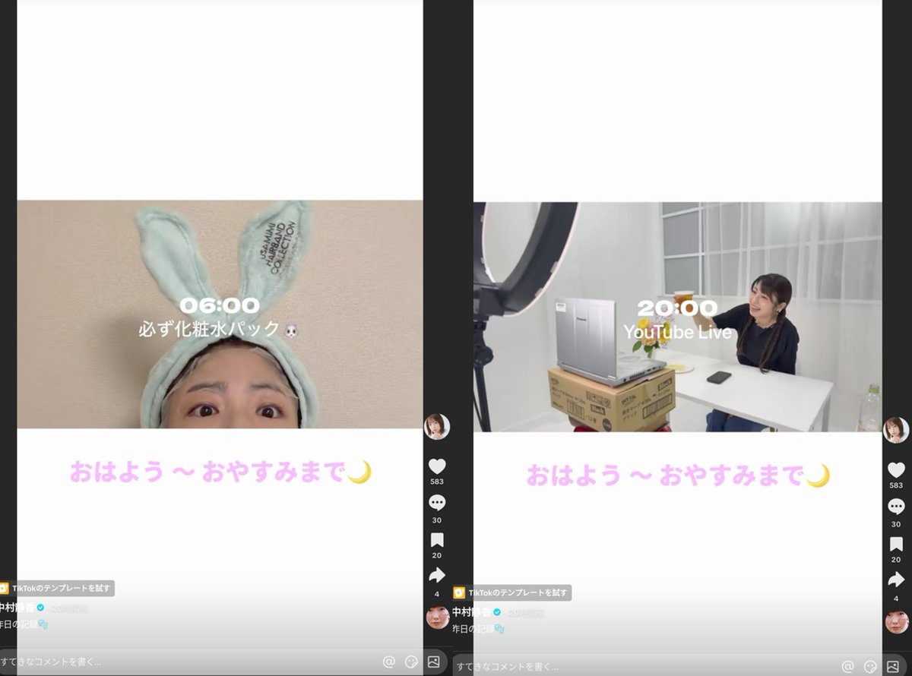Open creator profile avatar beside right video

tap(896, 430)
